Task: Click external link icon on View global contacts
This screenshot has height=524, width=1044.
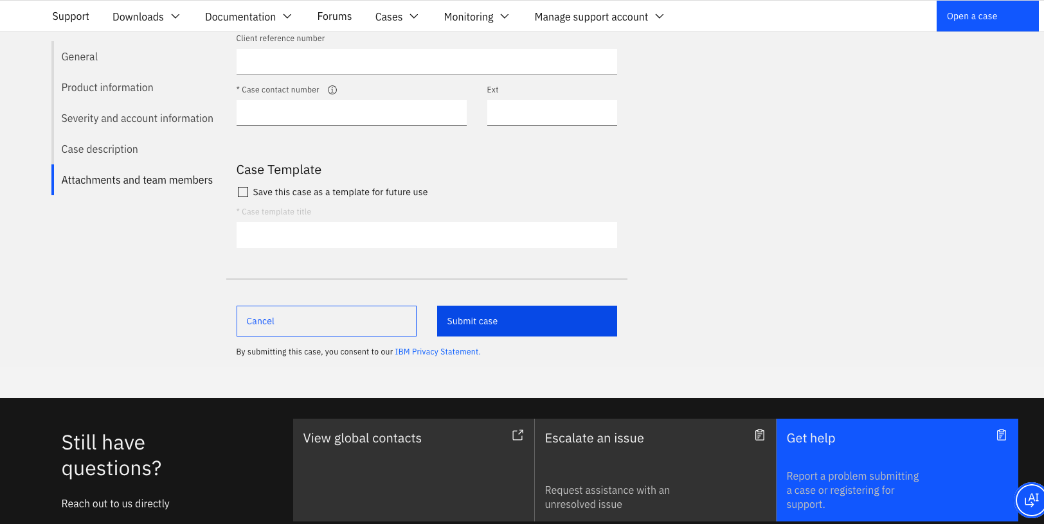Action: 517,435
